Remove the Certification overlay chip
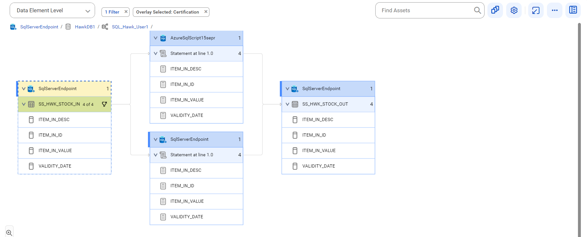587x237 pixels. coord(206,12)
